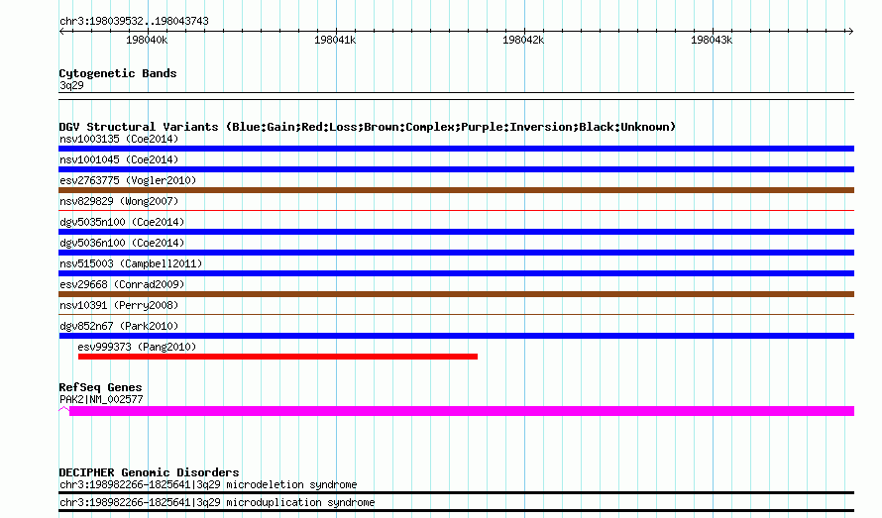
Task: Click the nsv515003 (Campbell2011) label
Action: coord(131,263)
